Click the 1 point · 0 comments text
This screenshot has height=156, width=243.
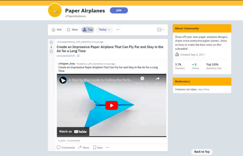(69, 141)
